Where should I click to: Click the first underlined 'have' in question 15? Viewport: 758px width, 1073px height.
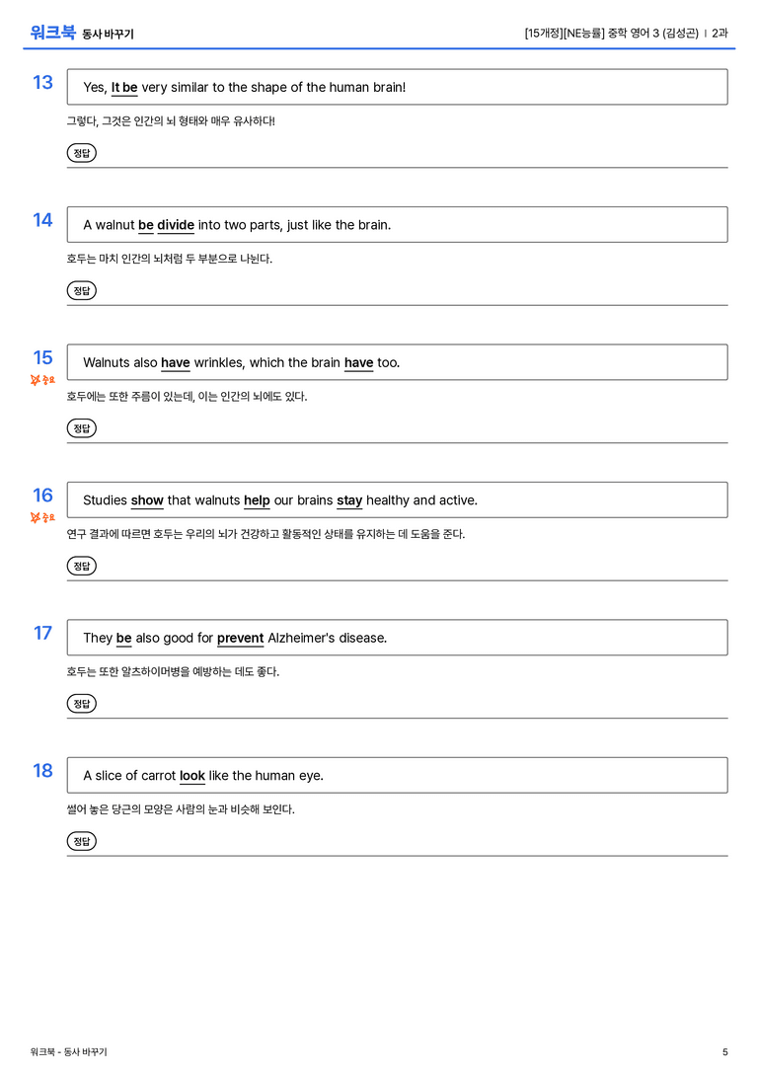[175, 362]
